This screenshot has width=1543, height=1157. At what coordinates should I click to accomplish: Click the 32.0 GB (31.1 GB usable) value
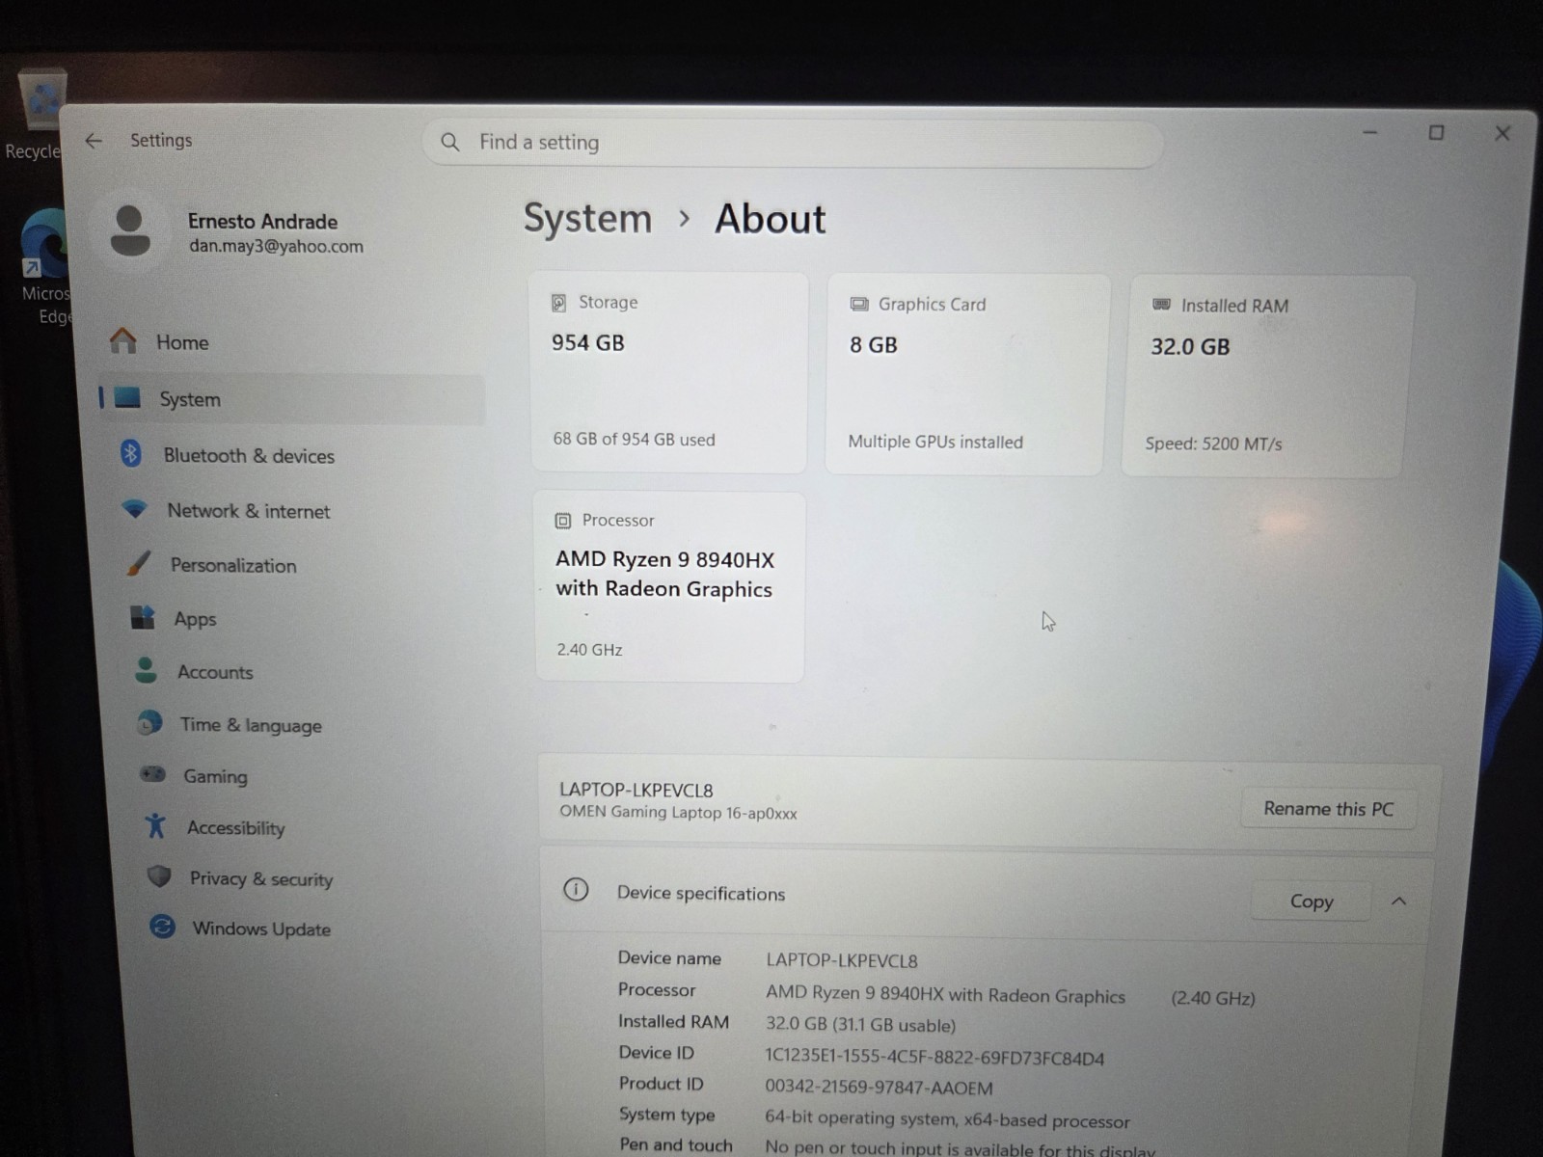click(860, 1025)
